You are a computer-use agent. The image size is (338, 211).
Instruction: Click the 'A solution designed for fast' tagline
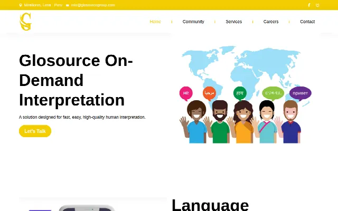coord(82,117)
